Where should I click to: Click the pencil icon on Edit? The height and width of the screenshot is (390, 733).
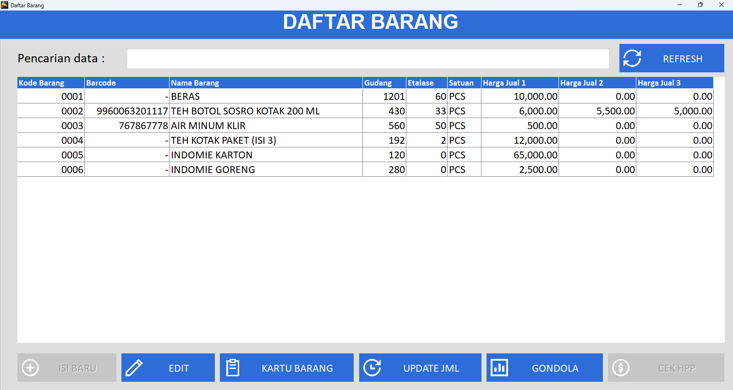pyautogui.click(x=134, y=368)
